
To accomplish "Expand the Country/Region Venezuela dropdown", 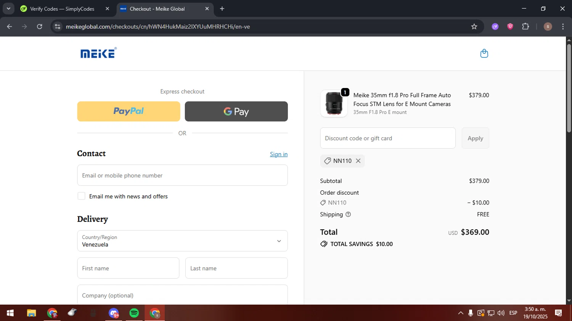I will [x=182, y=241].
